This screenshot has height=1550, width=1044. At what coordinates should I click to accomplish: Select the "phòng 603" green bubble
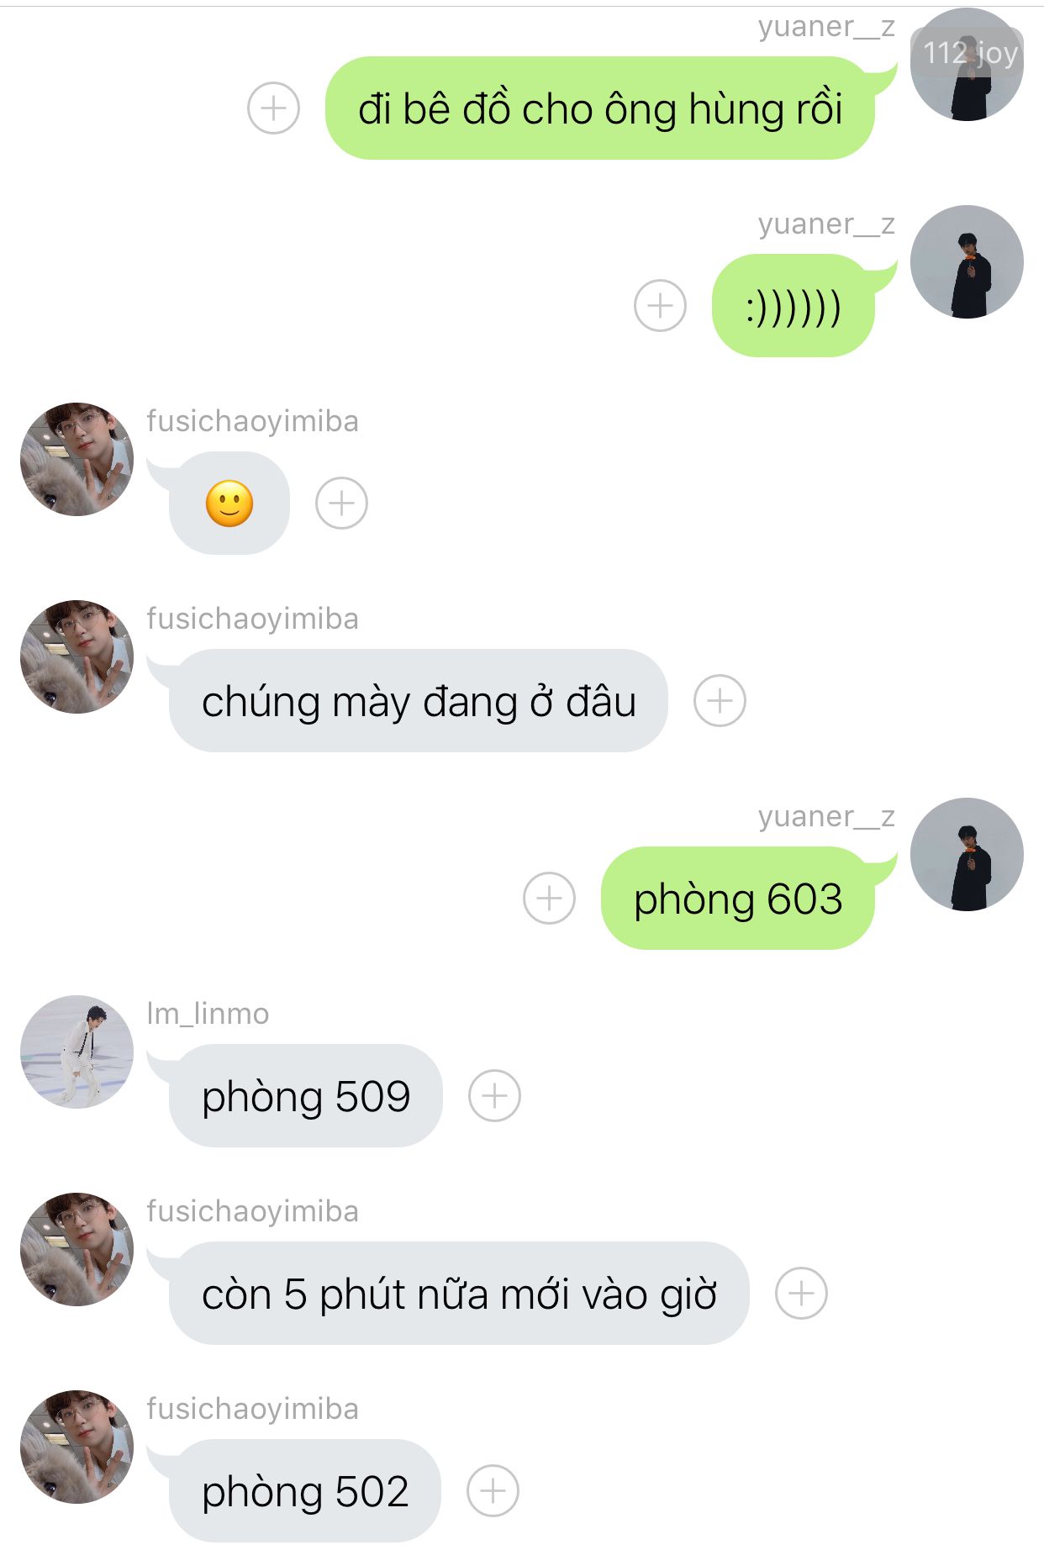click(x=740, y=899)
